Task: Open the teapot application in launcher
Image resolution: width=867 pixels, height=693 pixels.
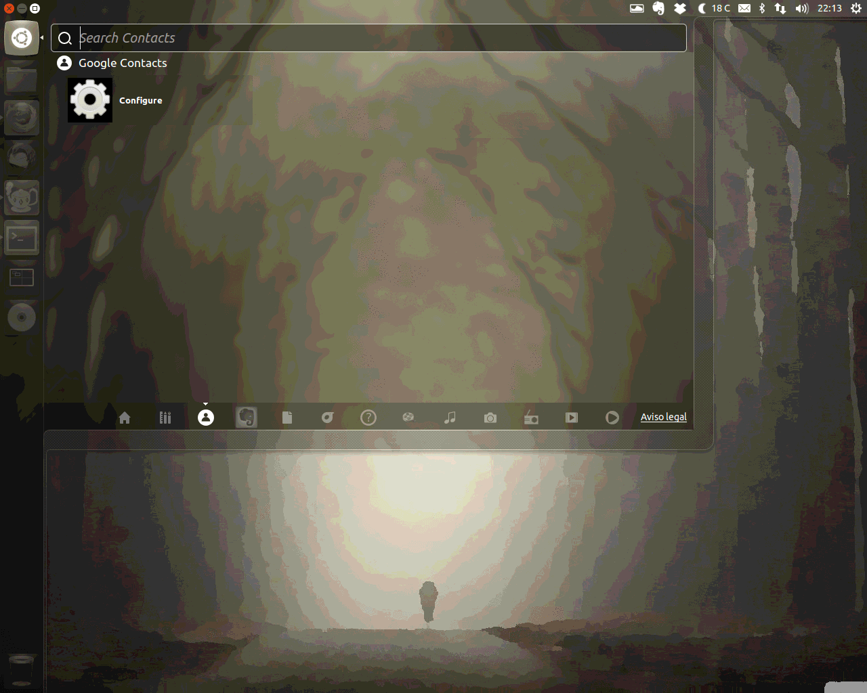Action: 22,198
